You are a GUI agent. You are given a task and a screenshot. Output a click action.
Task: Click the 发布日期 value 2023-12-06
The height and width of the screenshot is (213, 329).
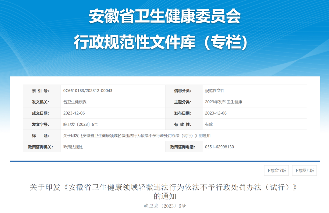point(216,113)
